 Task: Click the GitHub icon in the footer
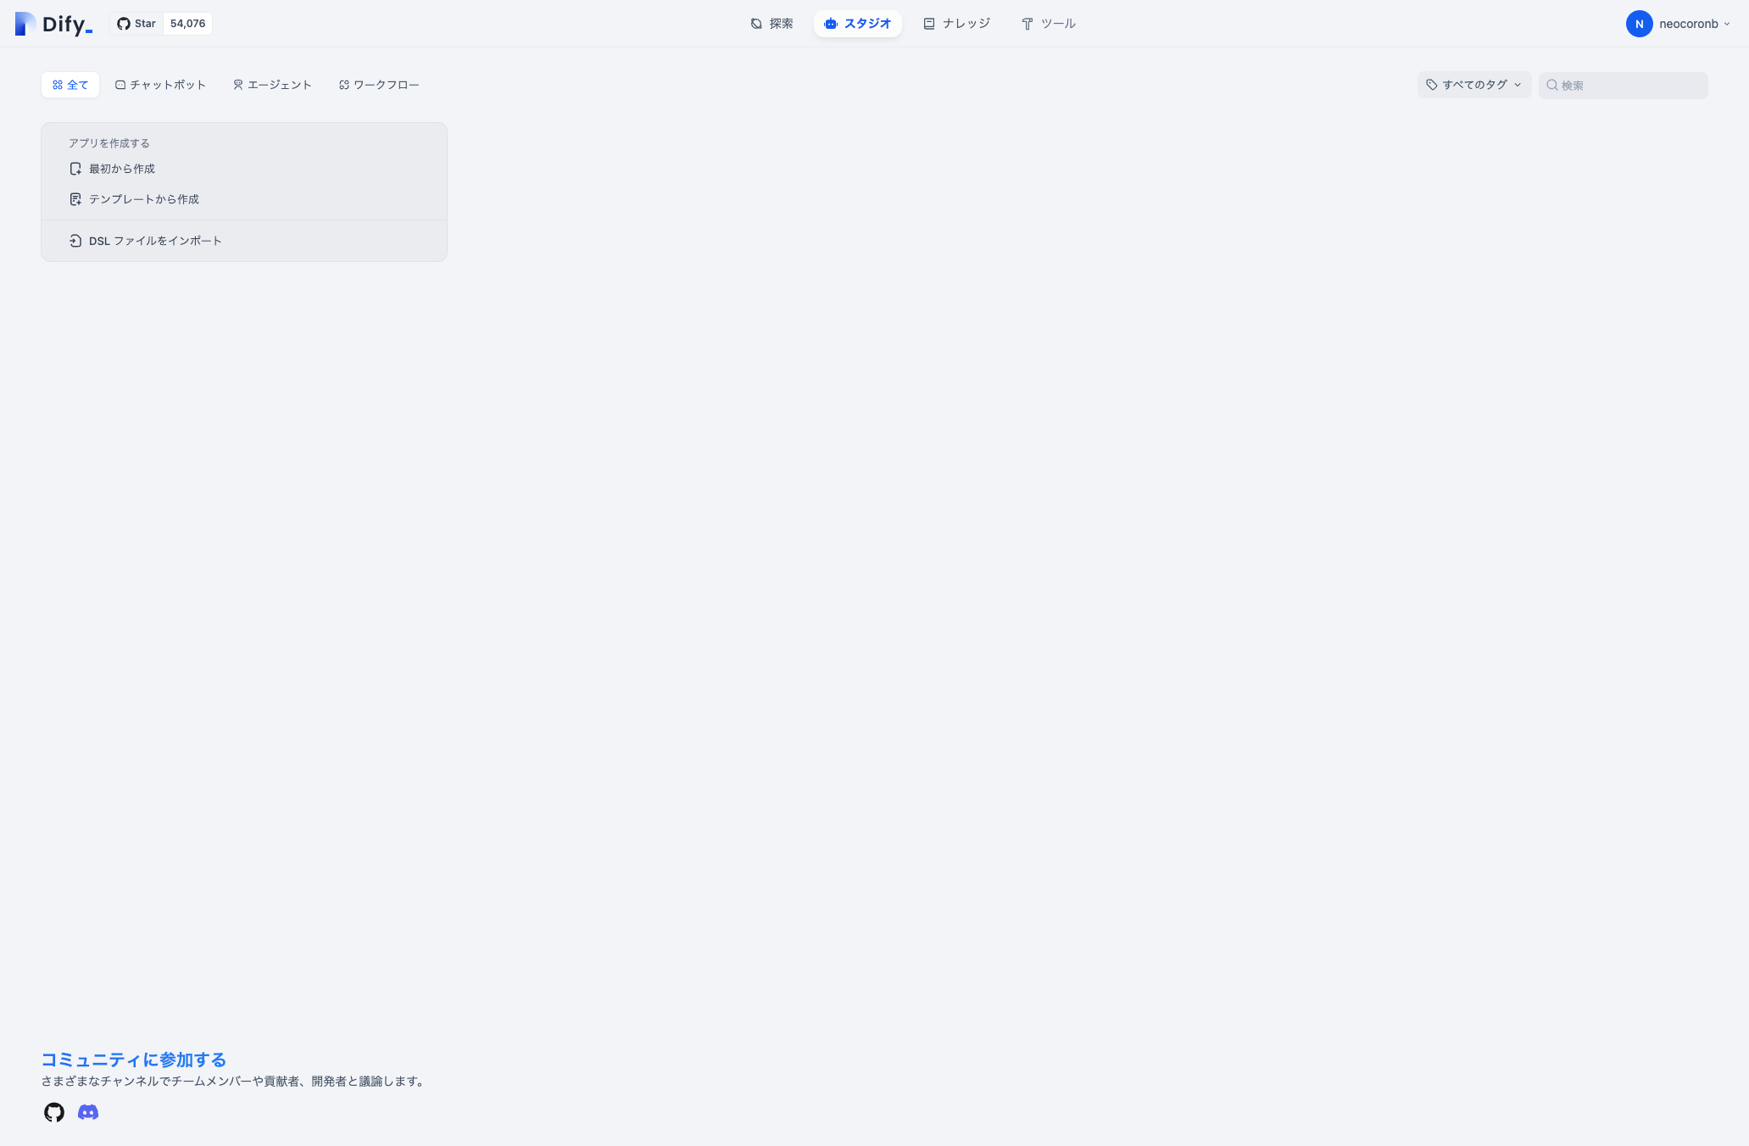coord(53,1112)
